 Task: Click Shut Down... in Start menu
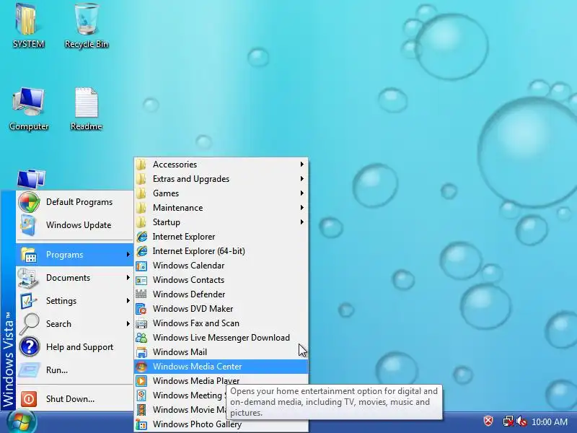(x=75, y=399)
